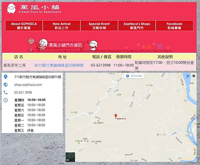
Task: Click the sheep logo of 菓風小舖
Action: (11, 9)
